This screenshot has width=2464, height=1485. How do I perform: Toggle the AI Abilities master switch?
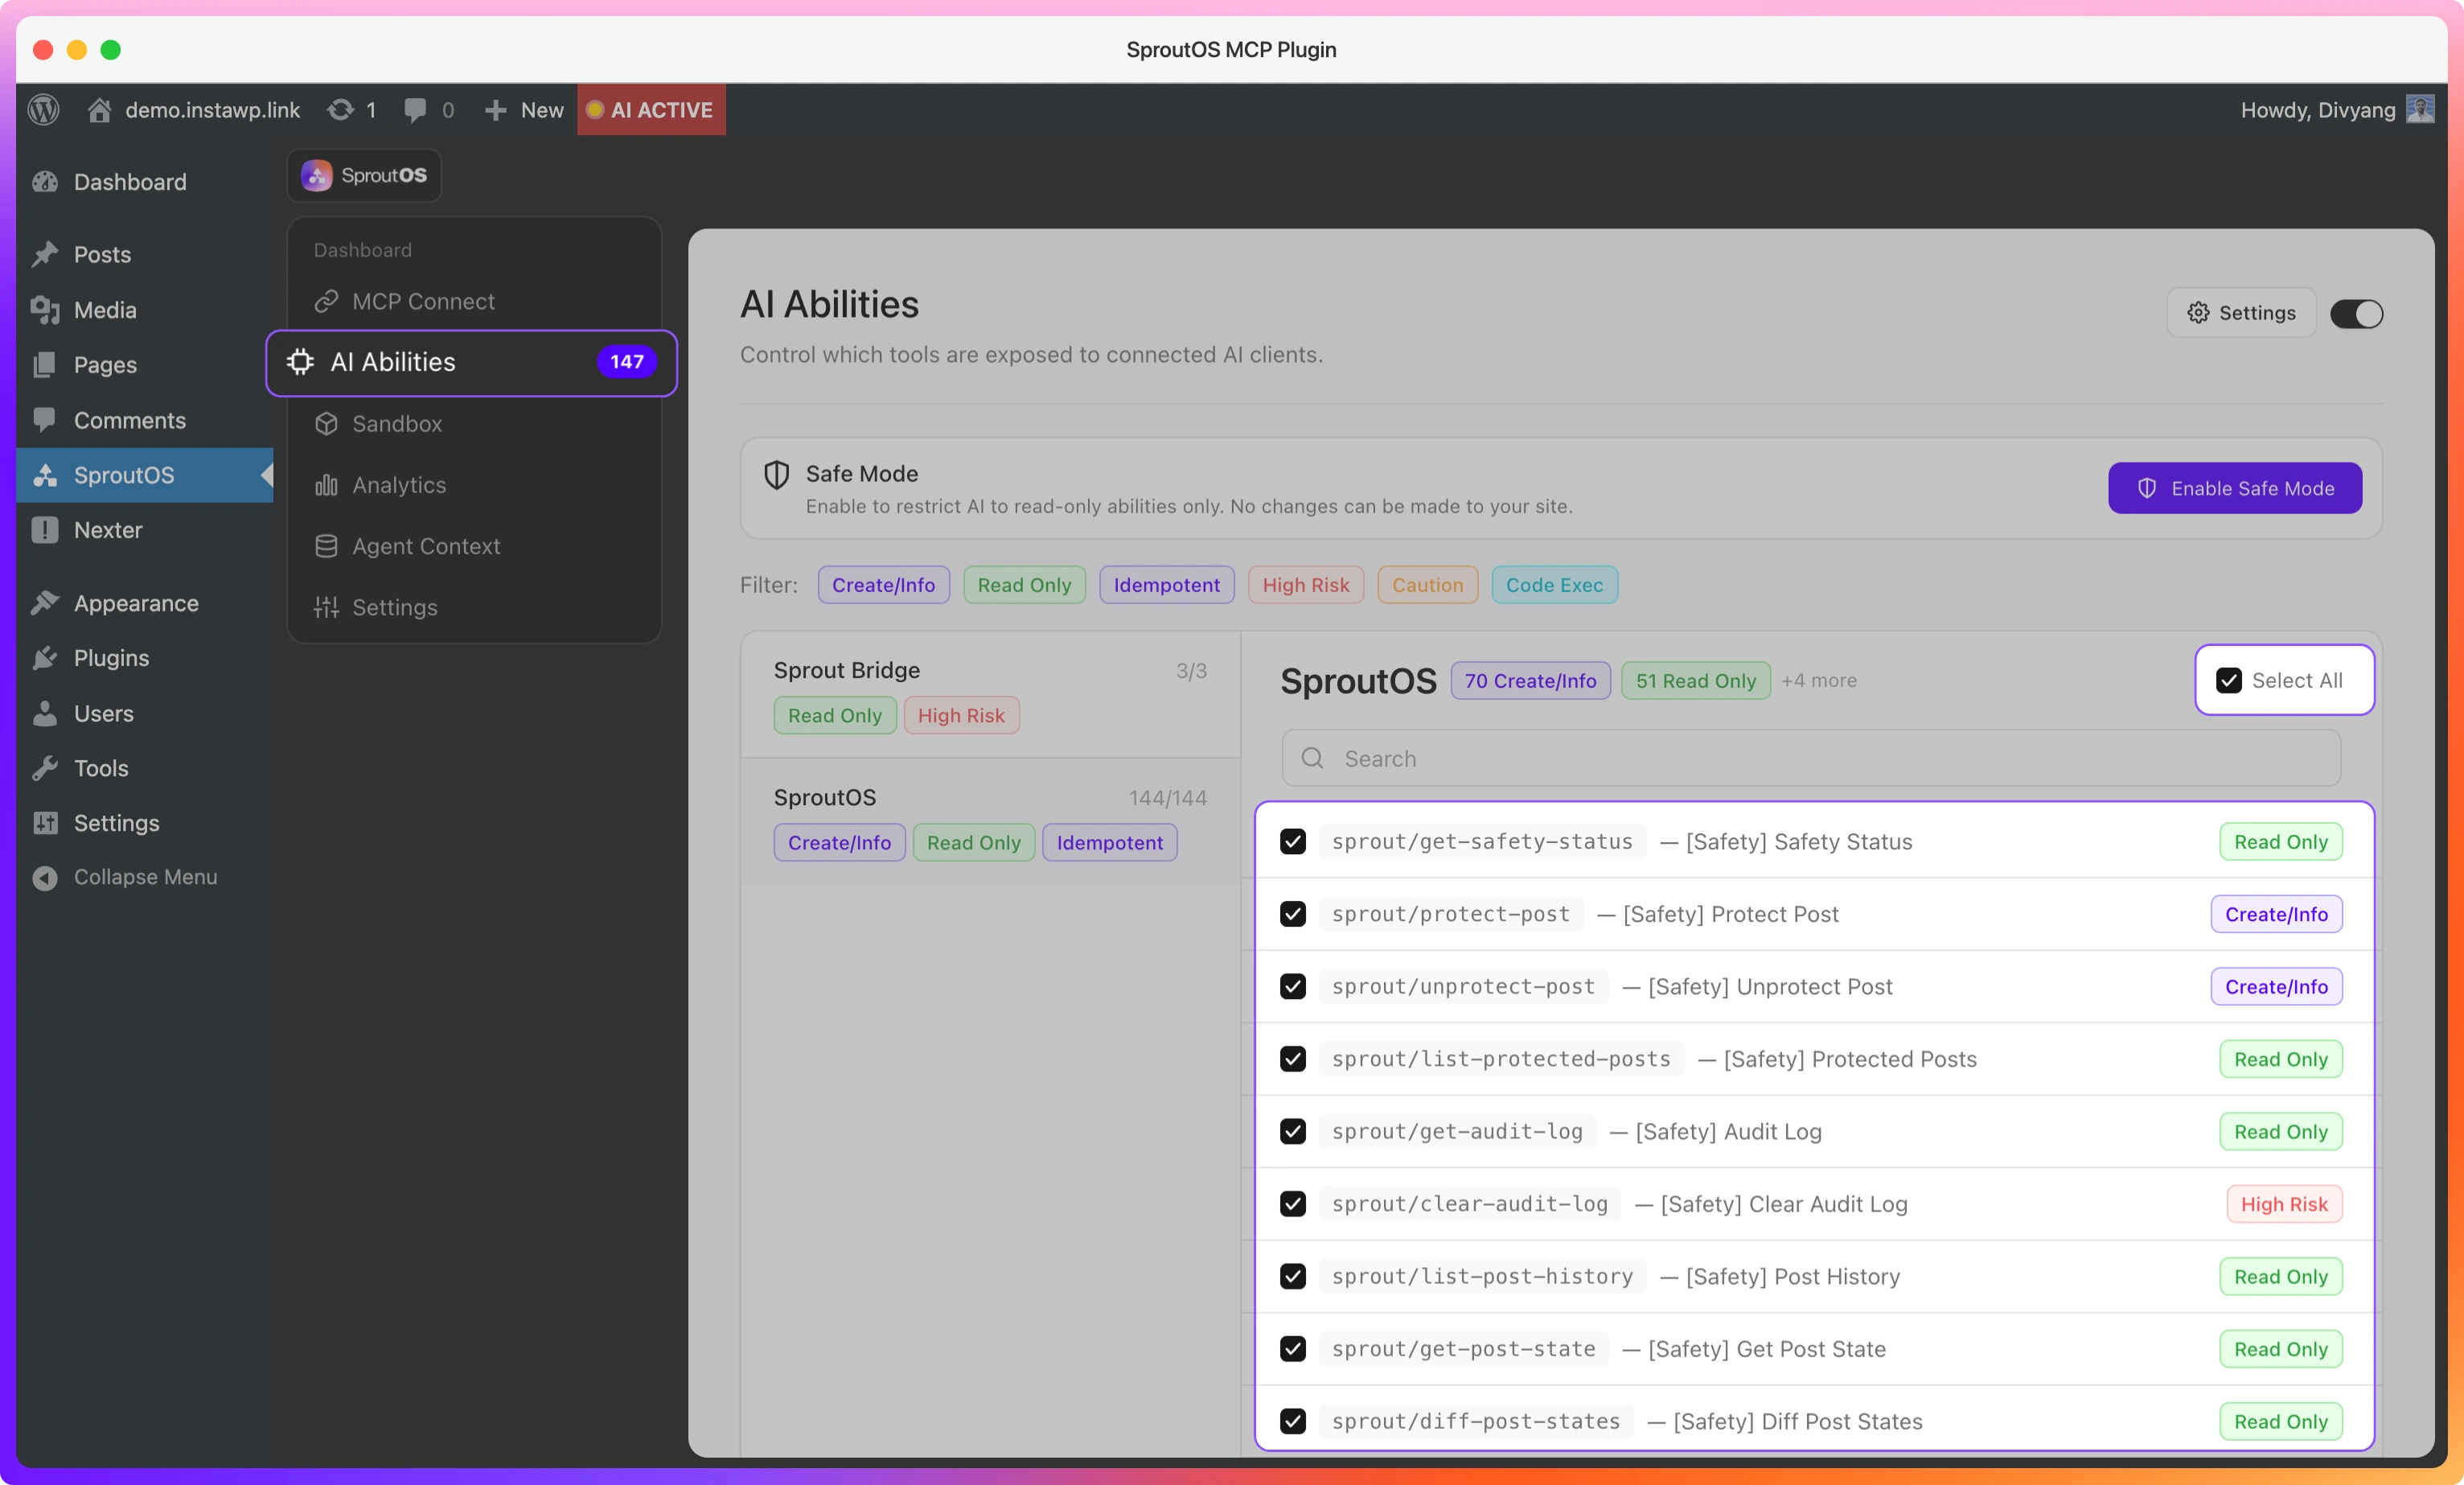point(2356,313)
